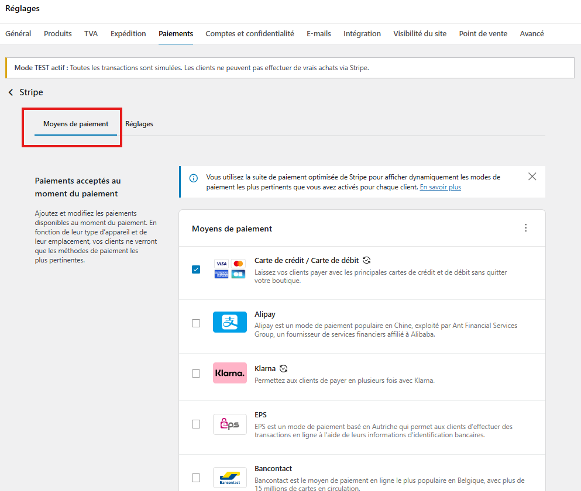Dismiss the Stripe optimized checkout notice

coord(532,177)
